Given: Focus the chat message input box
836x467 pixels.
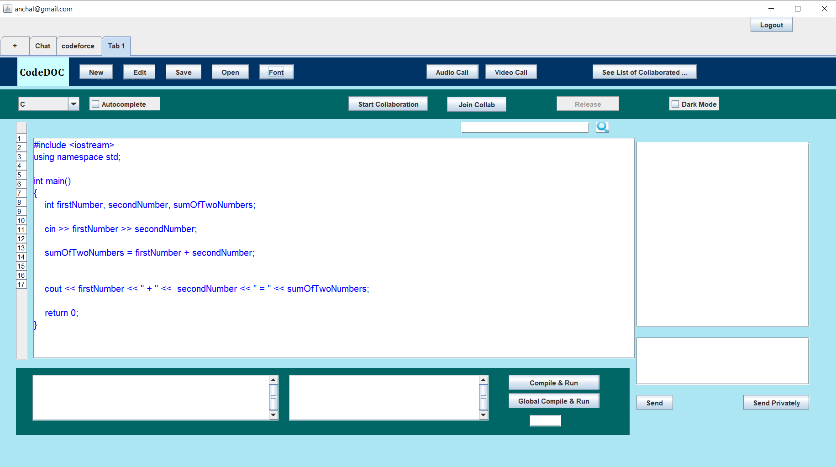Looking at the screenshot, I should click(x=722, y=361).
